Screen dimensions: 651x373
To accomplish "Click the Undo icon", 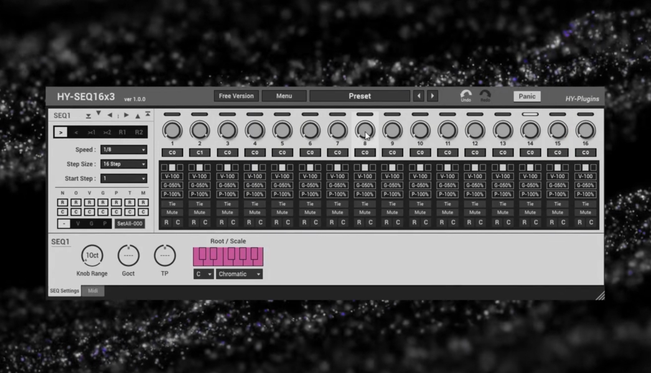I will (x=465, y=93).
